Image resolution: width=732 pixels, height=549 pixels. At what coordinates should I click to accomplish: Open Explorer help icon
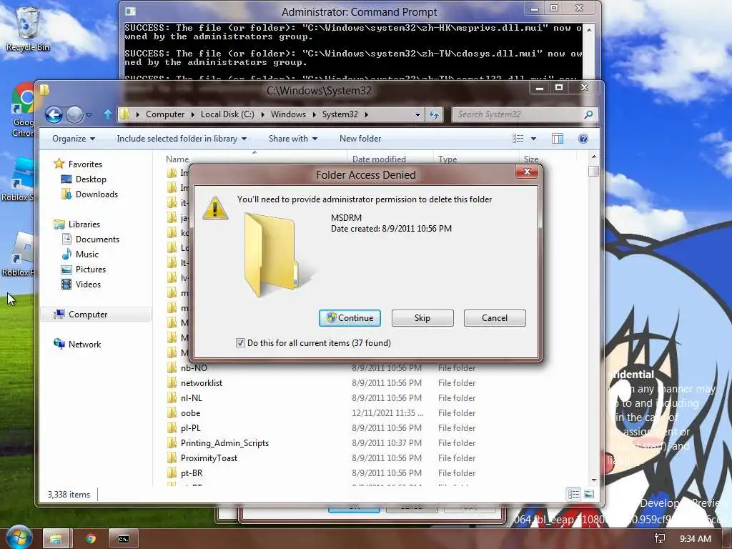(583, 139)
